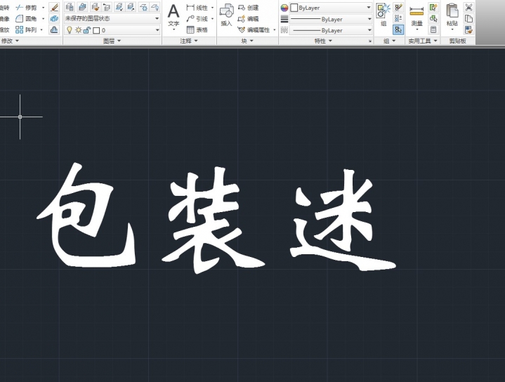The width and height of the screenshot is (505, 382).
Task: Click the layer 0 color swatch
Action: (96, 30)
